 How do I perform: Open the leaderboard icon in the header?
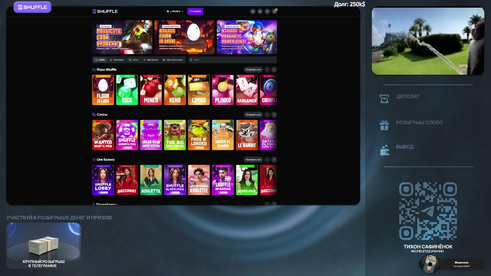253,11
